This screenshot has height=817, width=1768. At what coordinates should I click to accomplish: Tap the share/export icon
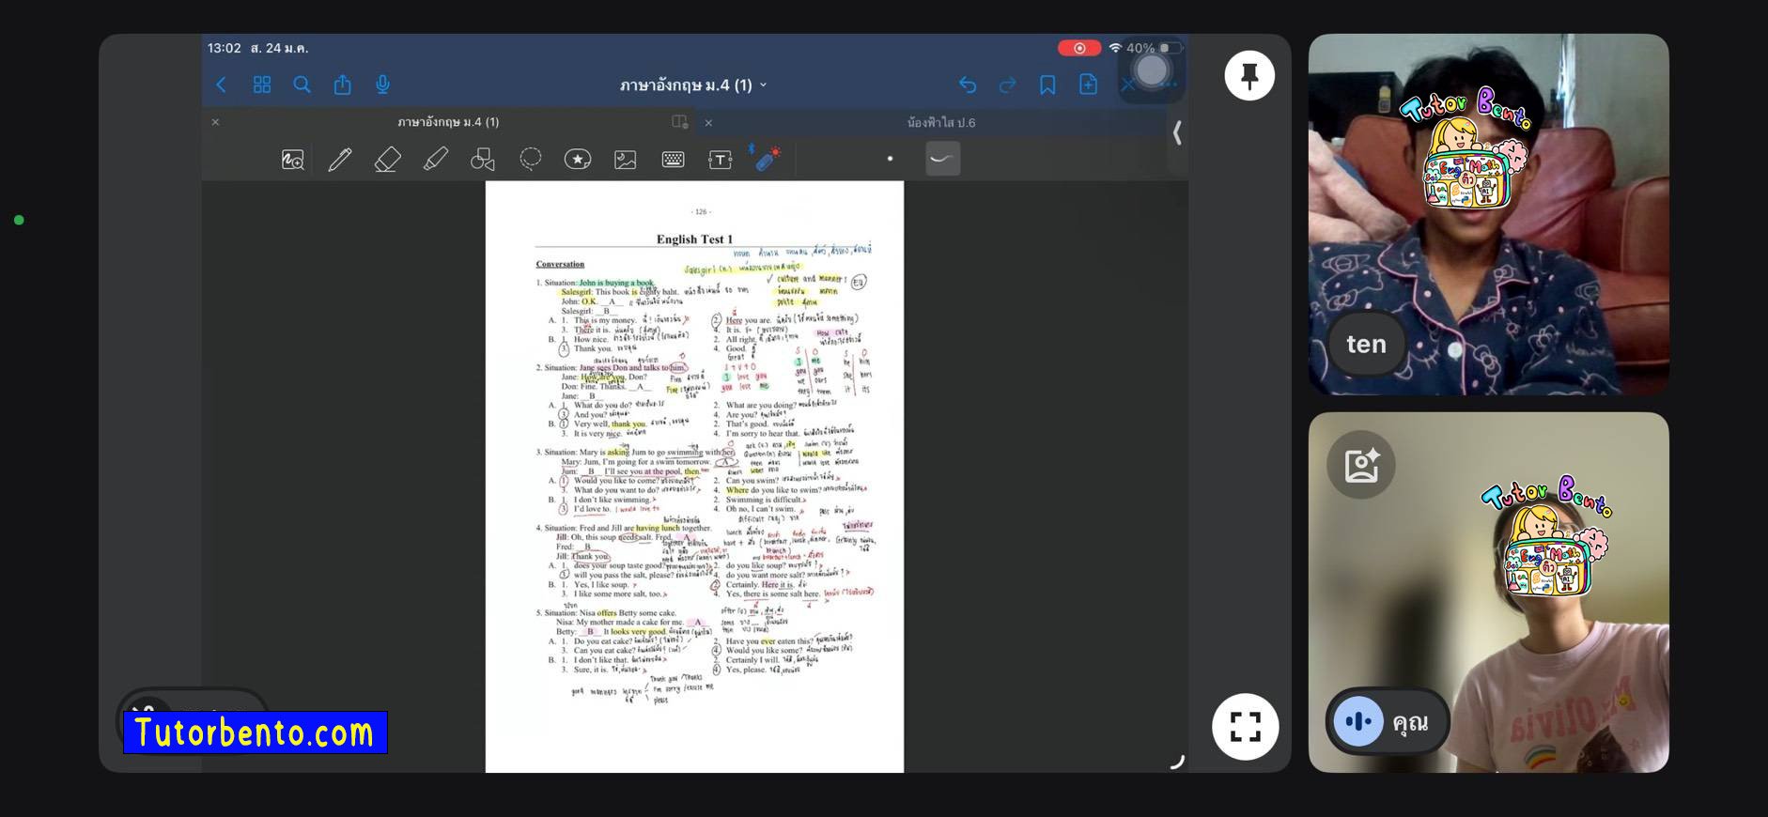coord(342,85)
